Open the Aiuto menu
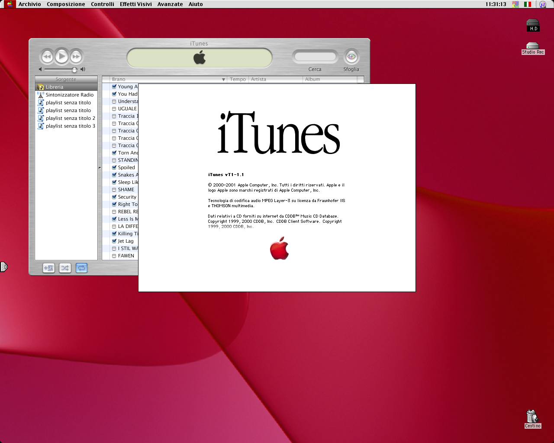This screenshot has width=554, height=443. click(196, 4)
